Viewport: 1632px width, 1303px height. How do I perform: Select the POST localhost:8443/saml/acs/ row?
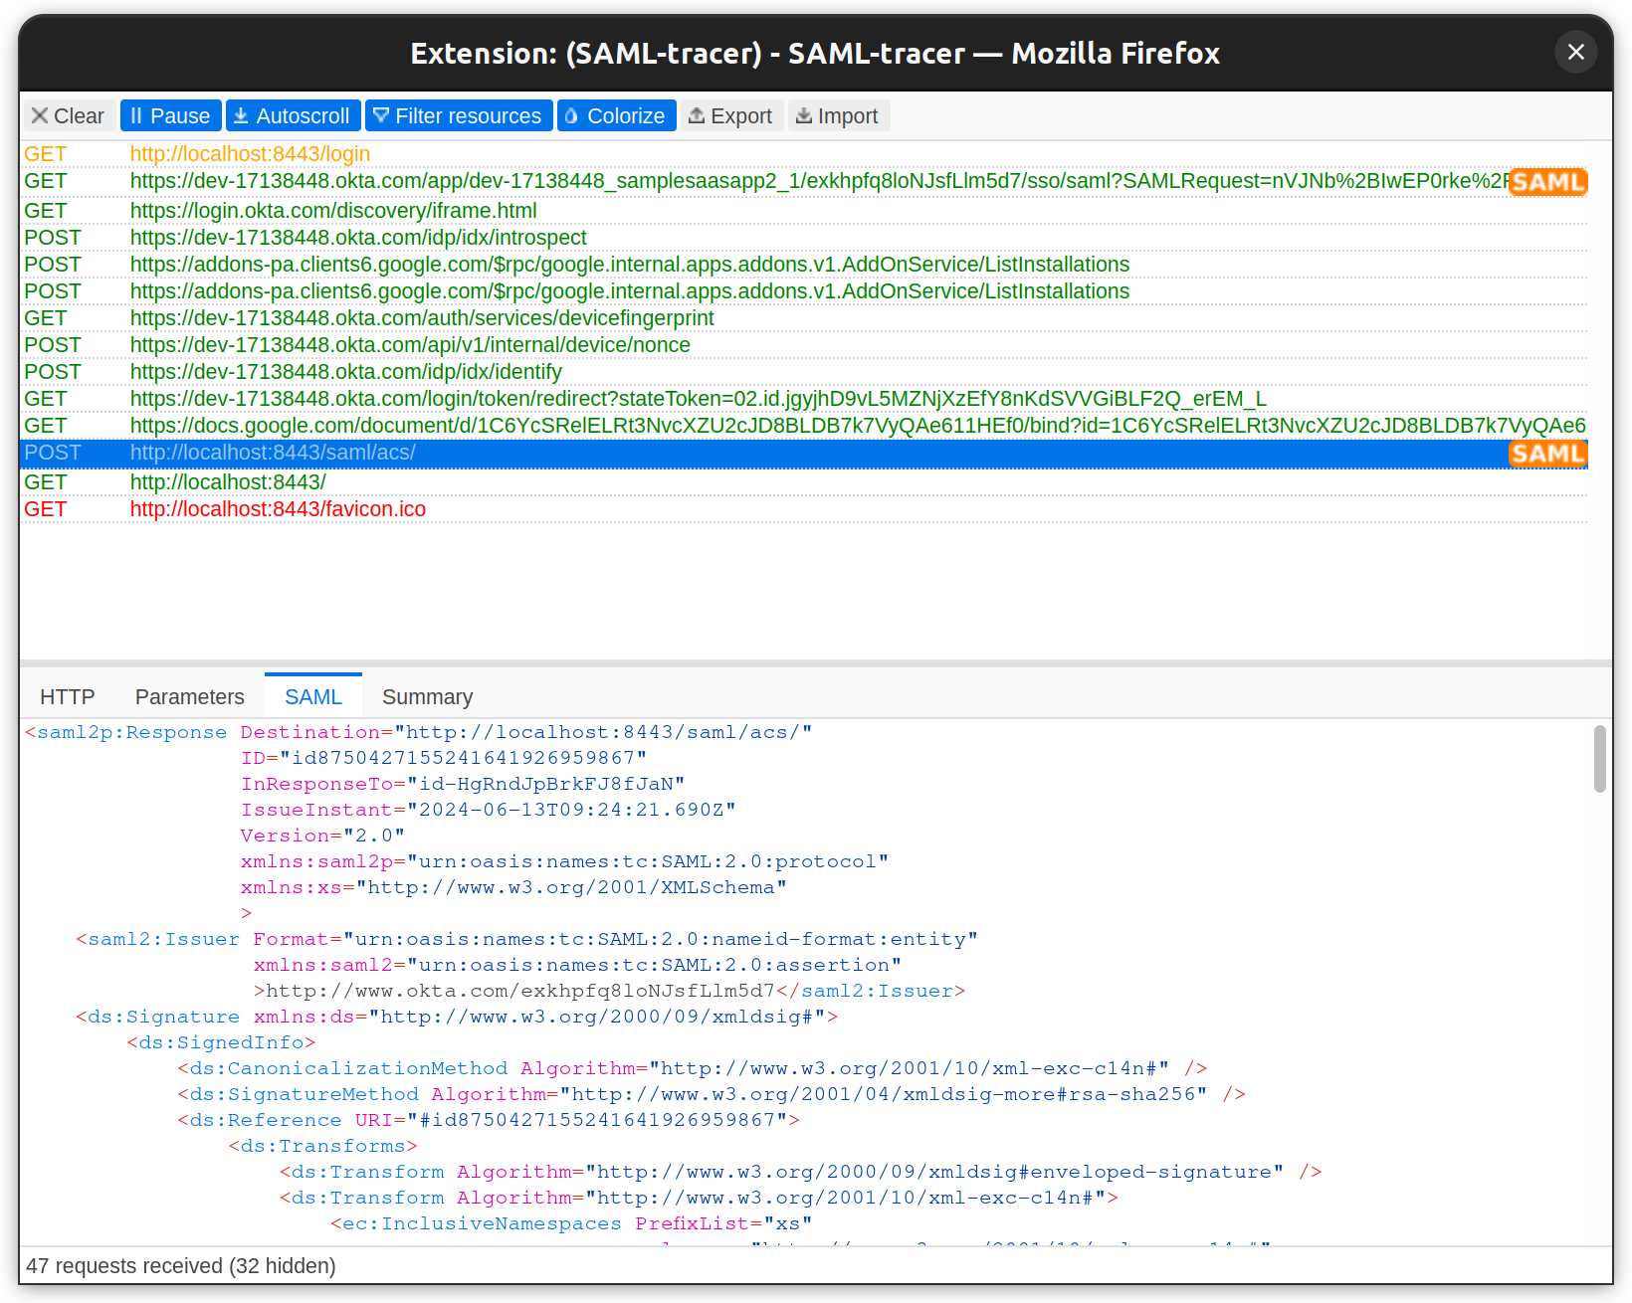tap(804, 454)
